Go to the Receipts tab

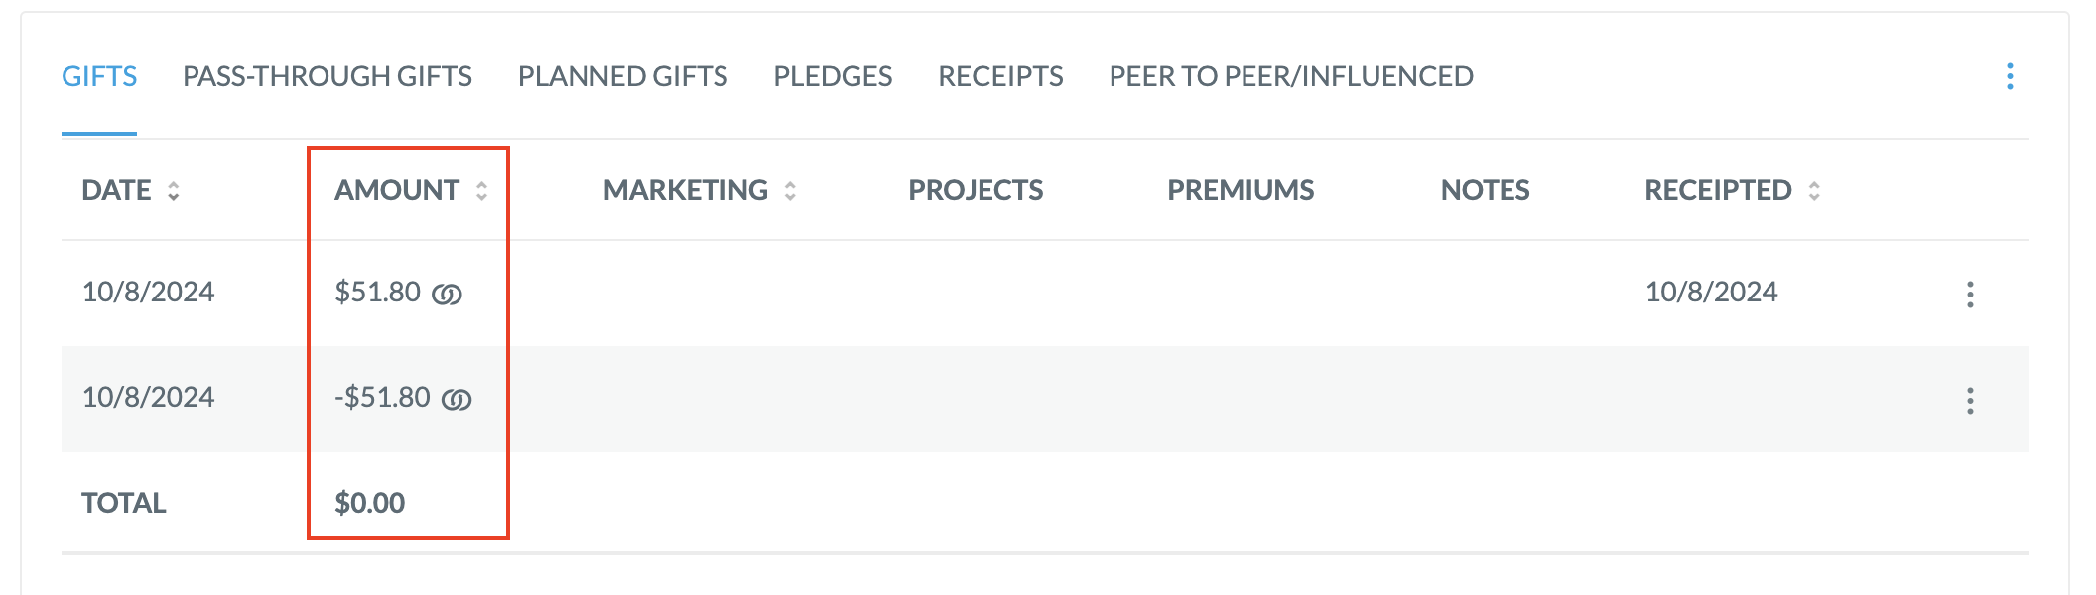1000,76
